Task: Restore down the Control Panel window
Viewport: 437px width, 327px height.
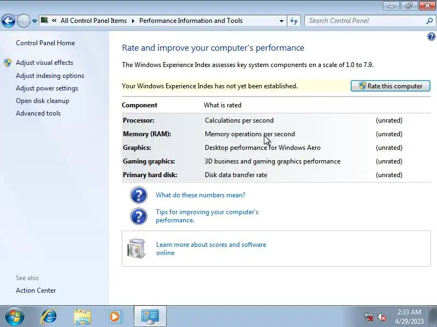Action: point(409,6)
